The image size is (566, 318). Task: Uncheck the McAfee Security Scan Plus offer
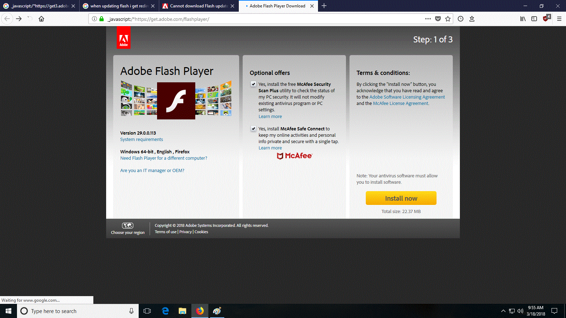[x=253, y=84]
